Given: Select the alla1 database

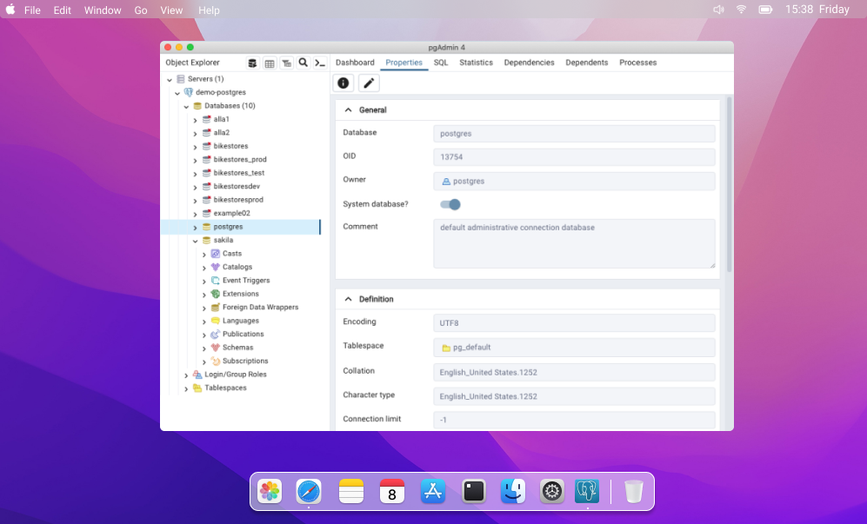Looking at the screenshot, I should pyautogui.click(x=221, y=119).
